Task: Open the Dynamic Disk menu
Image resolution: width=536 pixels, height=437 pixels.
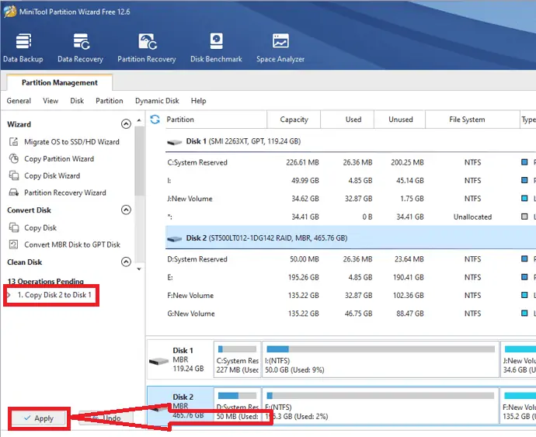Action: [157, 101]
